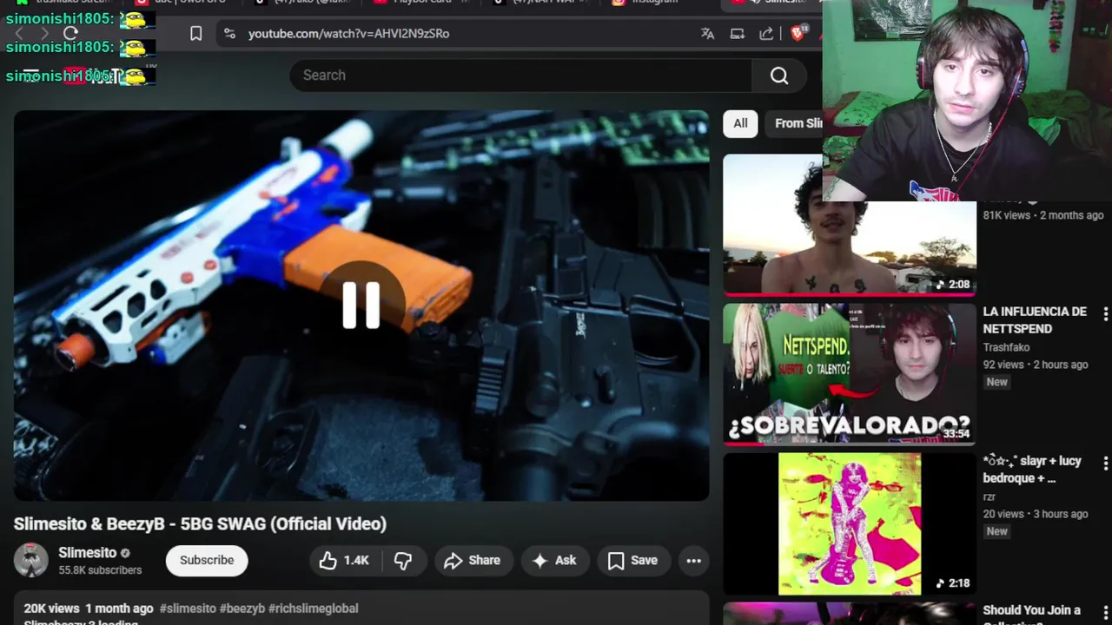Click the 55.8K subscribers text

tap(100, 570)
